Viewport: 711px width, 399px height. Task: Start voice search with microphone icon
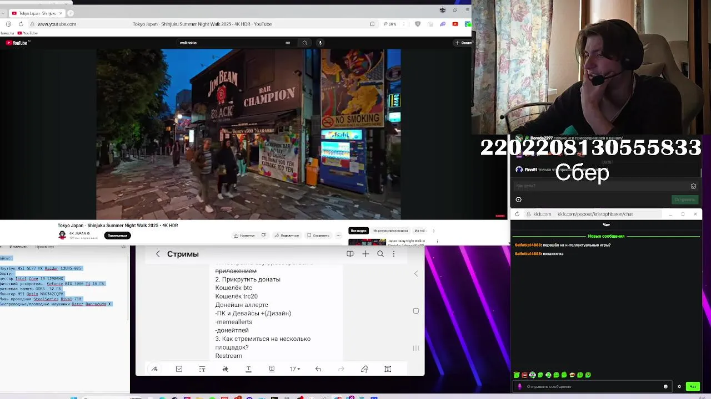pyautogui.click(x=320, y=43)
